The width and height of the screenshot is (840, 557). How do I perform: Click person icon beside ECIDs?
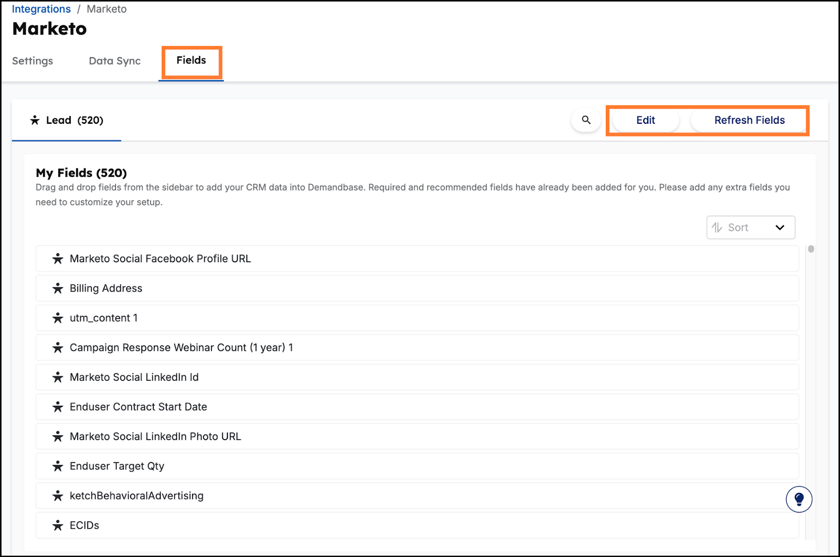58,526
